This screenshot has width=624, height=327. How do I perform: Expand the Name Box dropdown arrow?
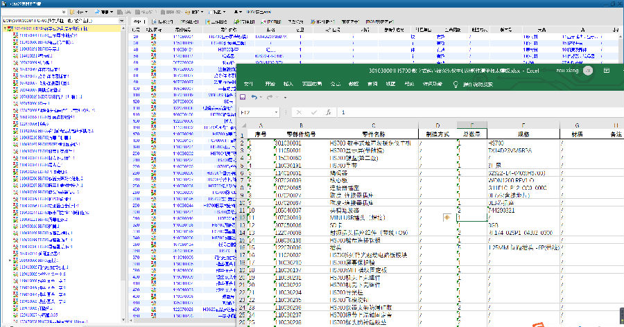(275, 112)
